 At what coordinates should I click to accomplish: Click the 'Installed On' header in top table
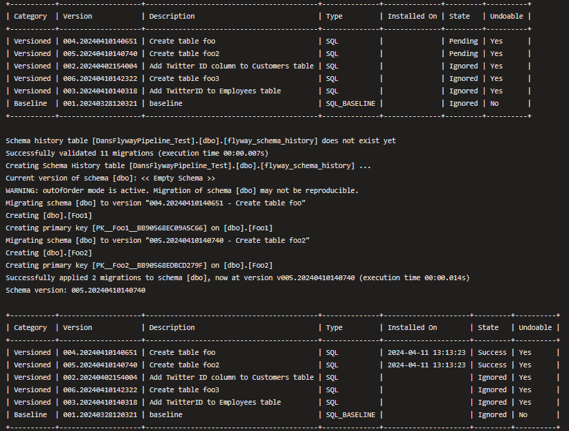point(413,16)
